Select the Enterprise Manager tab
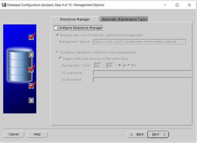Viewport: 197px width, 143px height. [x=75, y=19]
